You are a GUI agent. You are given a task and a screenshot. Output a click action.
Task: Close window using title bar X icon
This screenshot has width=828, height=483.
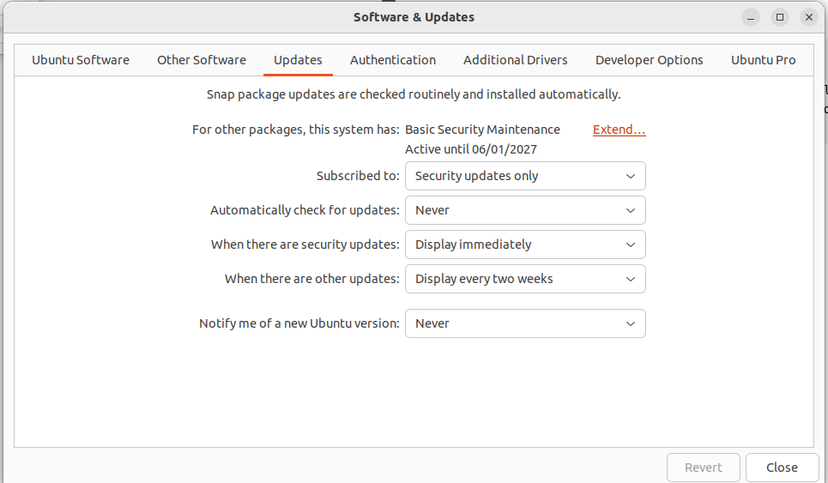[809, 17]
